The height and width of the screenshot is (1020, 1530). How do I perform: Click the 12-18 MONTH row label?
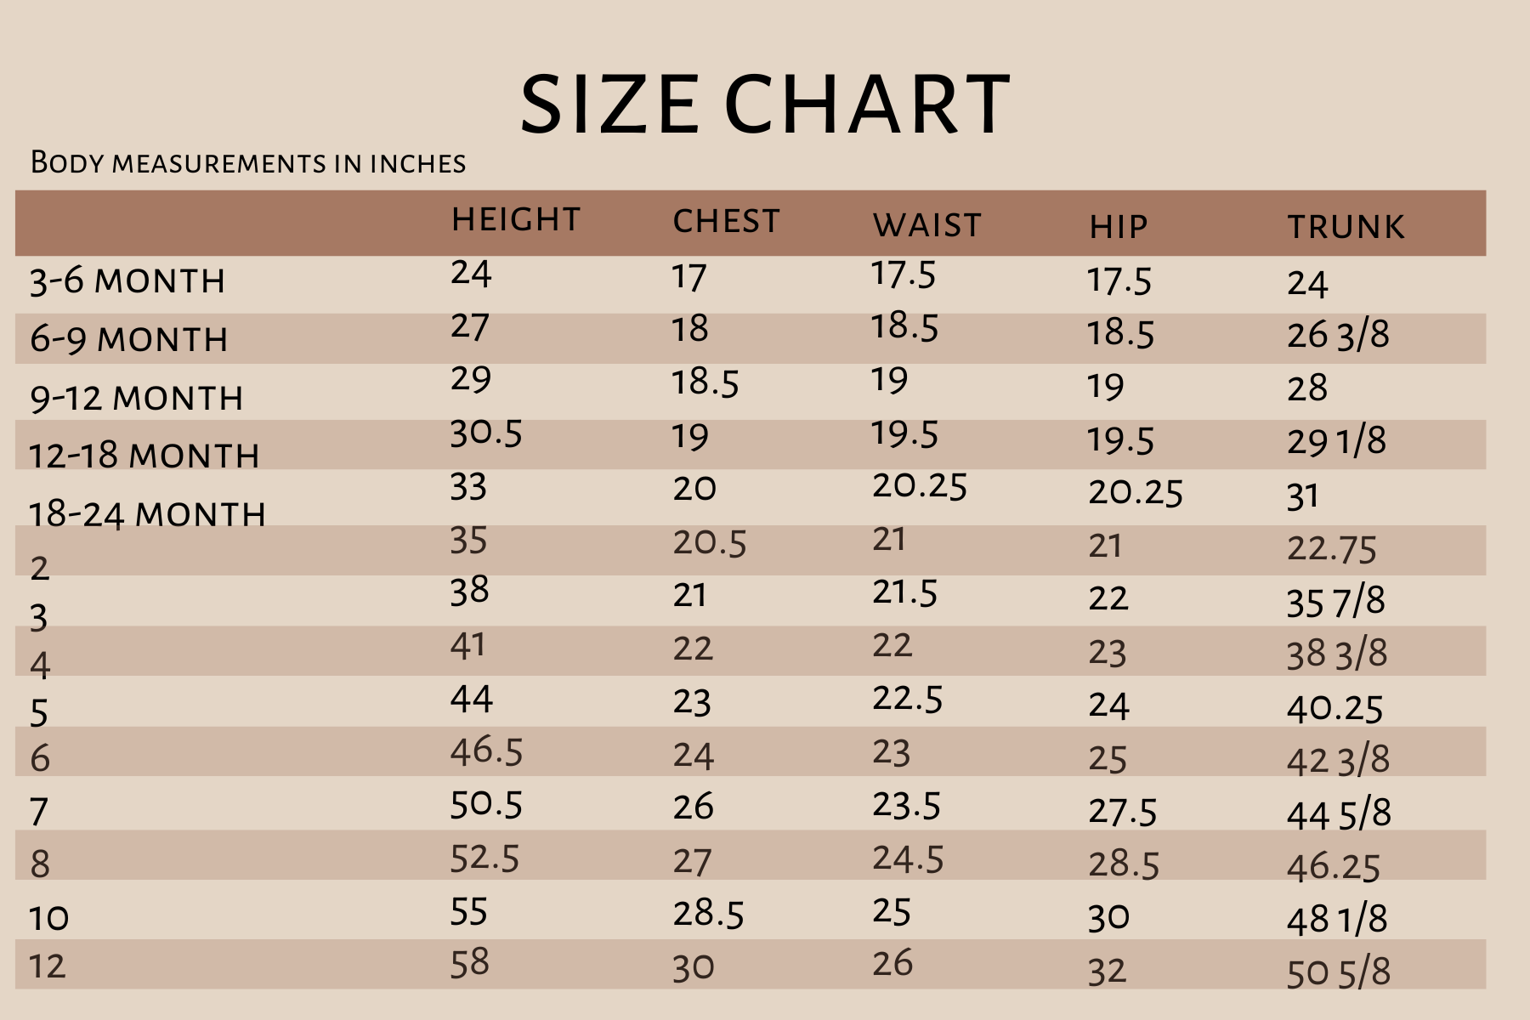pos(144,456)
